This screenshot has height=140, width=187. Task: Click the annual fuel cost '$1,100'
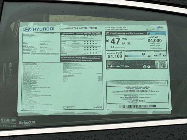[x=115, y=56]
